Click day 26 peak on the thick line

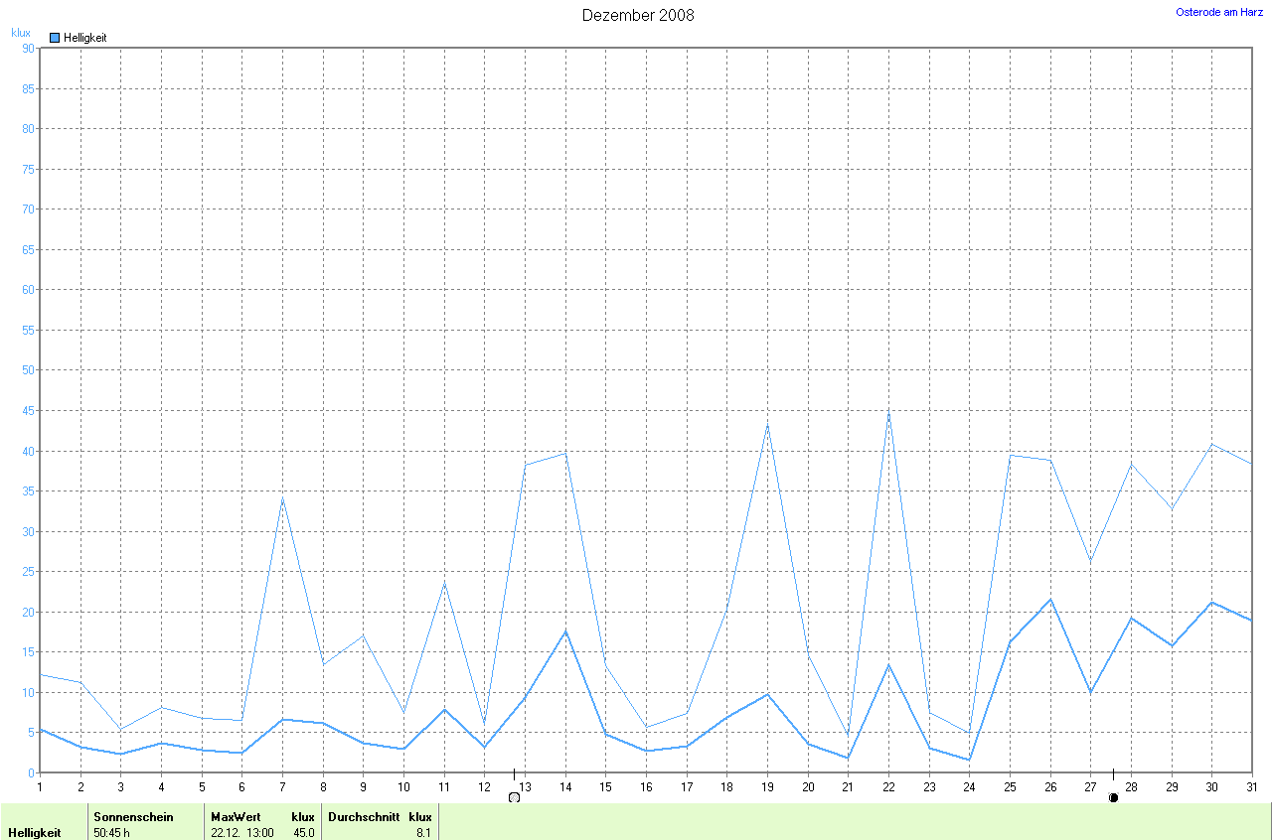point(1050,599)
